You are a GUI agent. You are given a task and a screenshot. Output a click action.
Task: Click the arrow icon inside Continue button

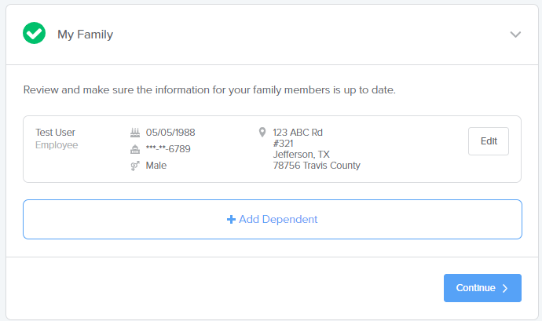pos(505,288)
